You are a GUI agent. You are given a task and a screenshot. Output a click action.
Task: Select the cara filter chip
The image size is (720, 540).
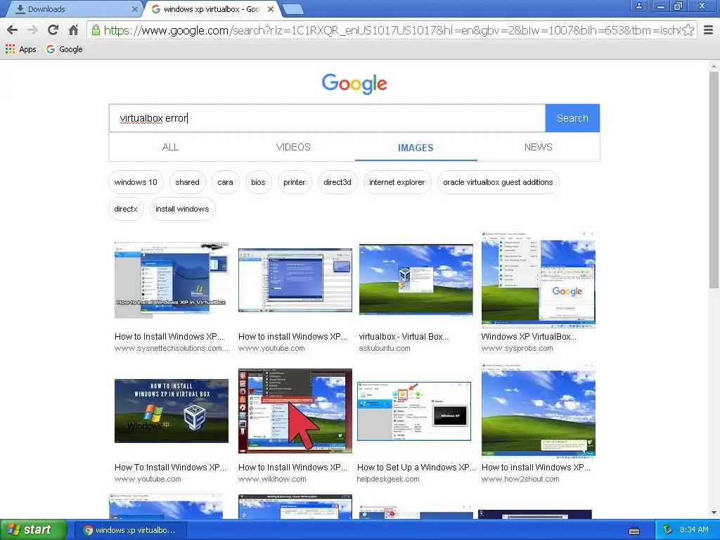(225, 182)
